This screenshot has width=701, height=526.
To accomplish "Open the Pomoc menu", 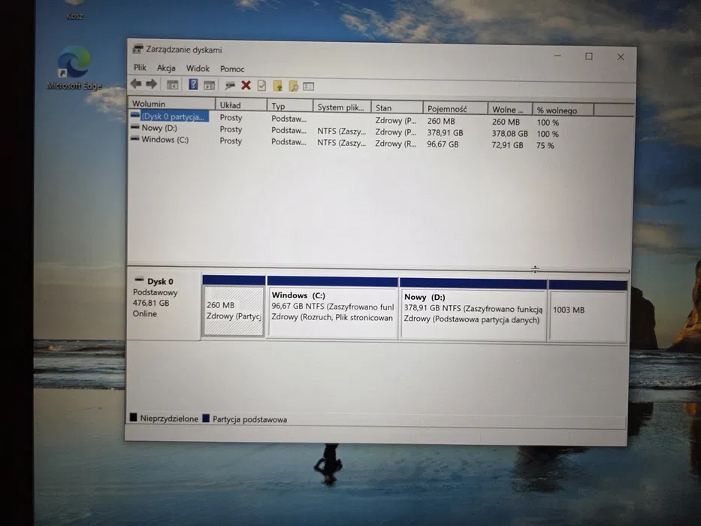I will [x=232, y=69].
